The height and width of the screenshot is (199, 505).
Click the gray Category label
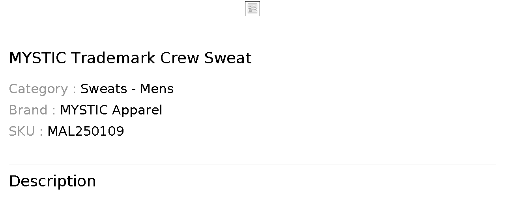tap(38, 89)
